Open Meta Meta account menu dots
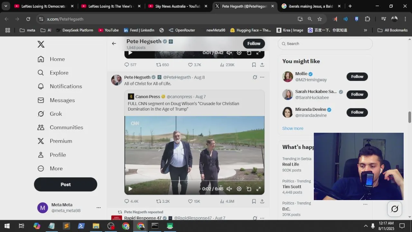Viewport: 412px width, 232px height. (98, 208)
